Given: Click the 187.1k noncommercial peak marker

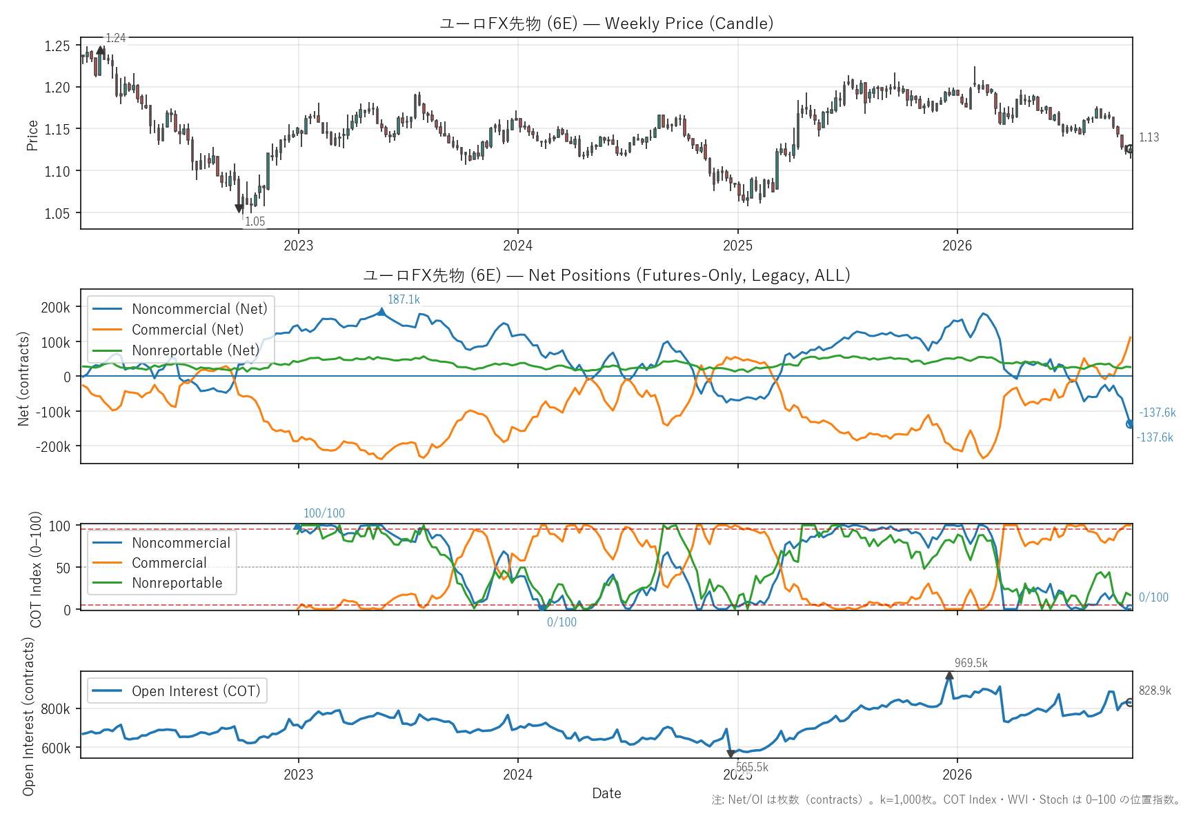Looking at the screenshot, I should tap(381, 312).
